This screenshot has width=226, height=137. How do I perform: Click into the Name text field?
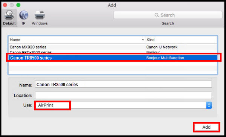point(124,84)
